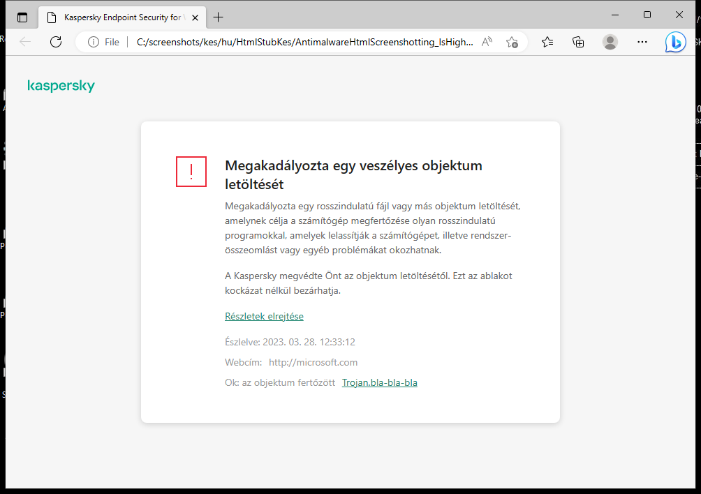701x494 pixels.
Task: Select the Kaspersky Endpoint Security tab
Action: (117, 17)
